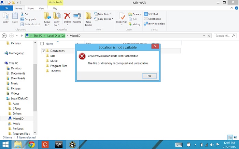Go up one folder level arrow
Viewport: 239px width, 149px height.
click(22, 36)
